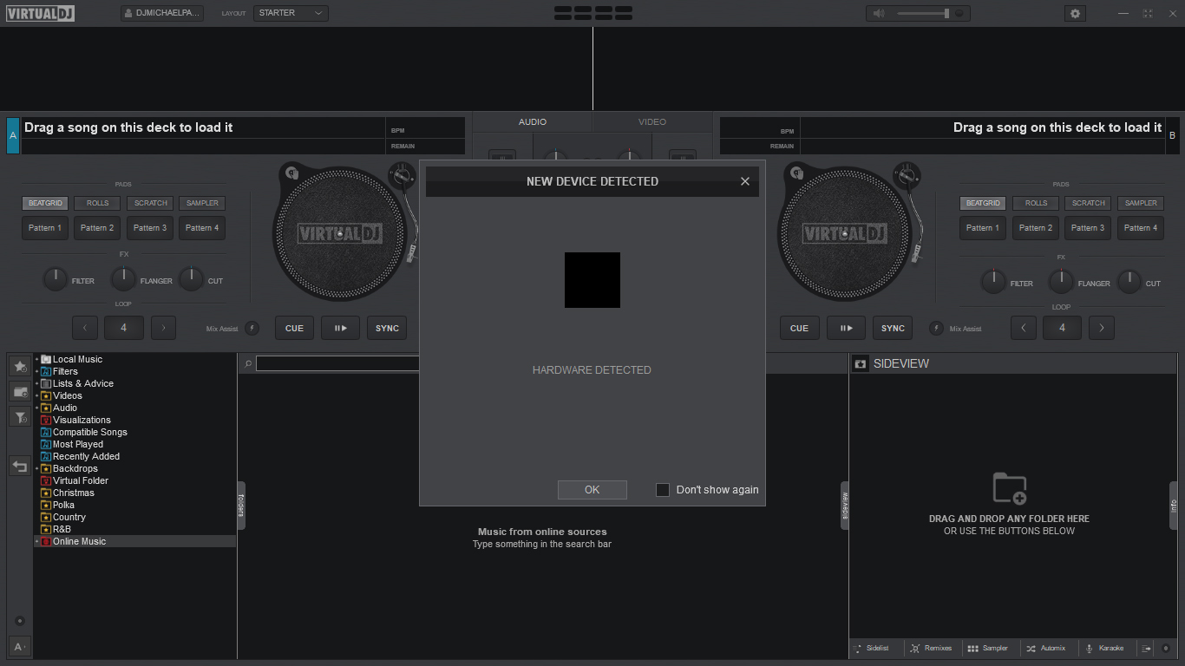Expand Backdrops tree node
Screen dimensions: 1185x666
(36, 468)
